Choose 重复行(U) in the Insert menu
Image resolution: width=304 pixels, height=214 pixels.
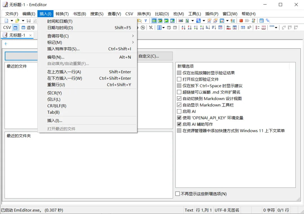[88, 85]
